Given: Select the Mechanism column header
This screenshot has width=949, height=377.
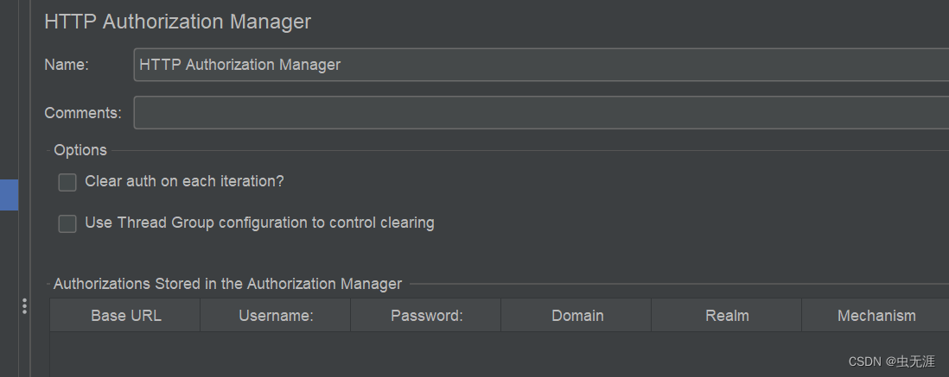Looking at the screenshot, I should coord(876,316).
